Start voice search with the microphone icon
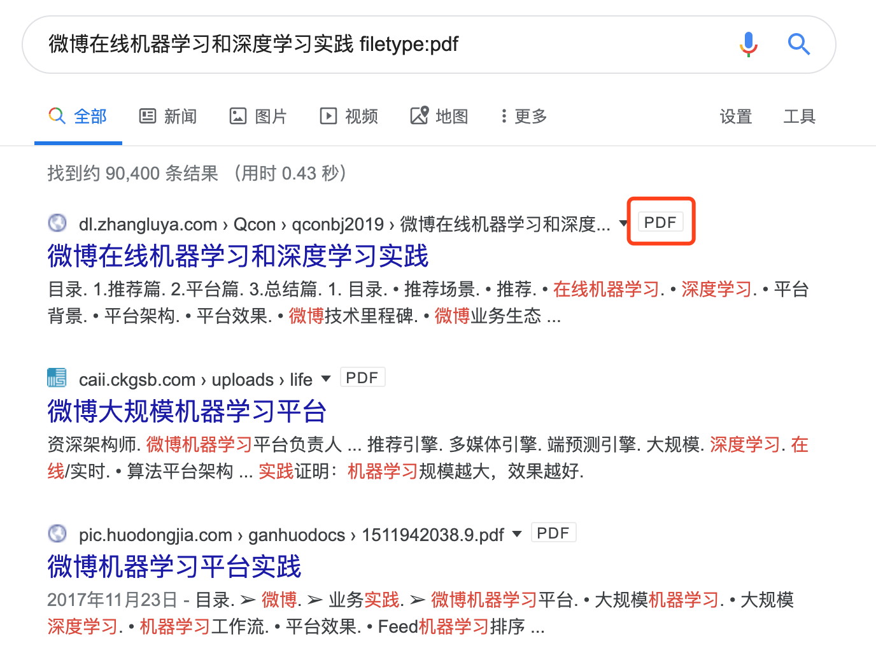This screenshot has height=662, width=876. coord(749,45)
